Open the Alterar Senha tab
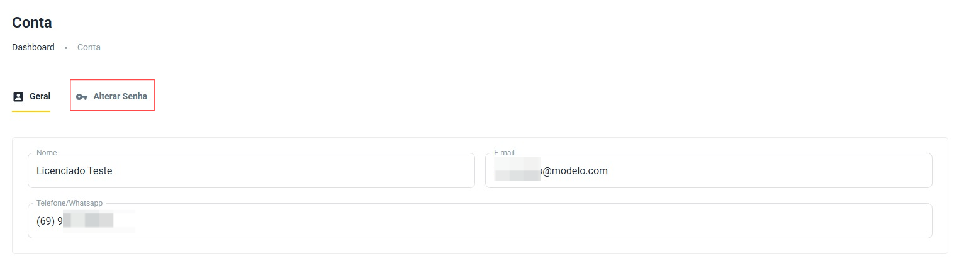 click(120, 97)
